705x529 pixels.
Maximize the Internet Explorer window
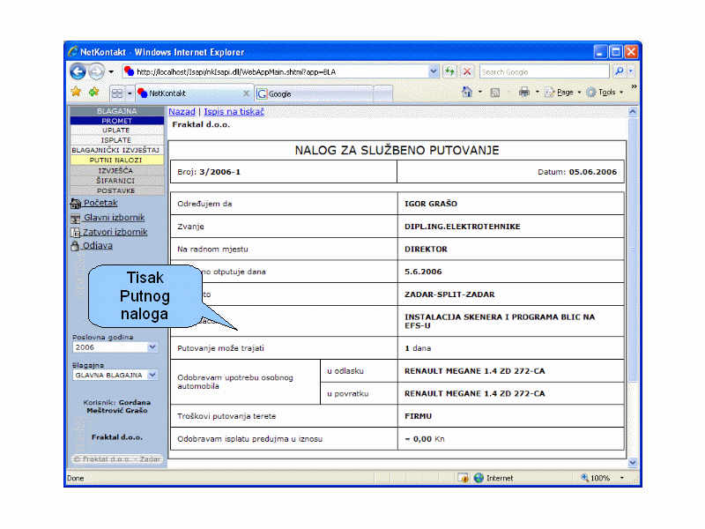tap(615, 52)
